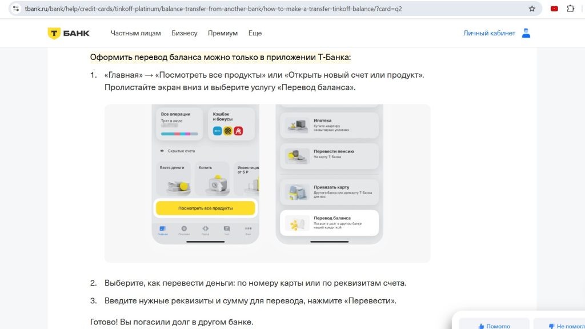This screenshot has width=585, height=329.
Task: Select the Главная tab icon in bottom navigation
Action: point(163,227)
